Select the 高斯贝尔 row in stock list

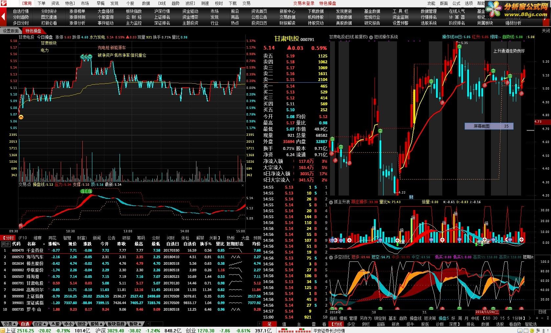[131, 290]
